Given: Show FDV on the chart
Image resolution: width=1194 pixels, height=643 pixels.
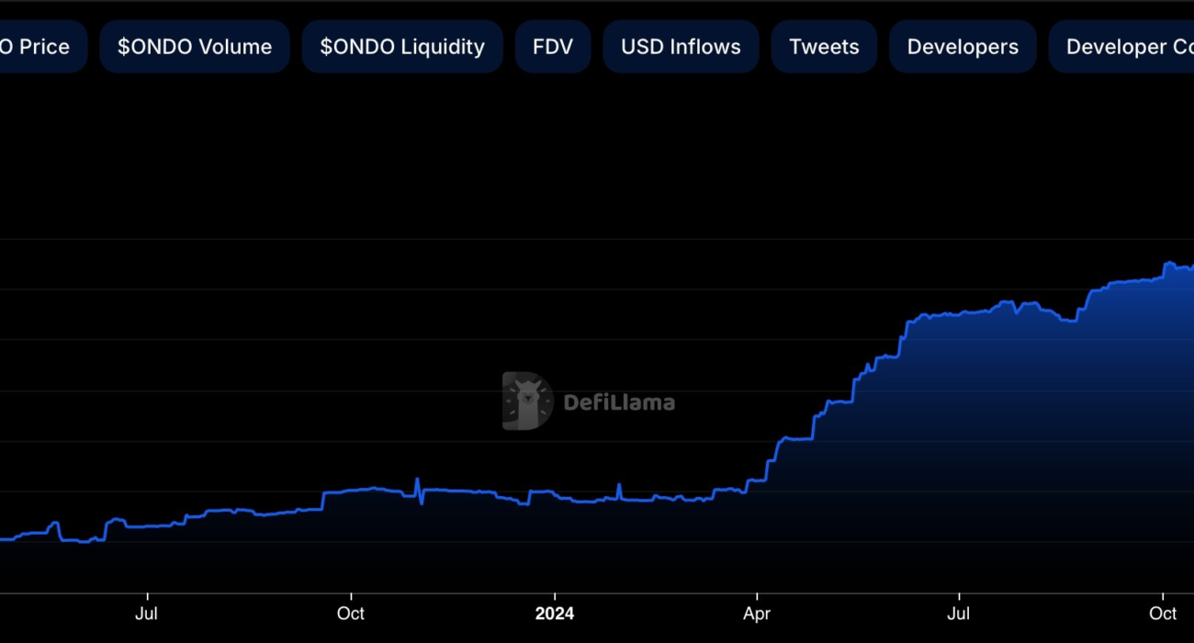Looking at the screenshot, I should 553,47.
